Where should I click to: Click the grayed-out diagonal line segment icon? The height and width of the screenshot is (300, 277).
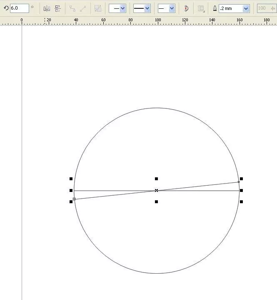(83, 8)
